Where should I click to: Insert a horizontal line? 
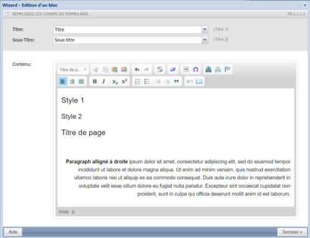click(186, 69)
